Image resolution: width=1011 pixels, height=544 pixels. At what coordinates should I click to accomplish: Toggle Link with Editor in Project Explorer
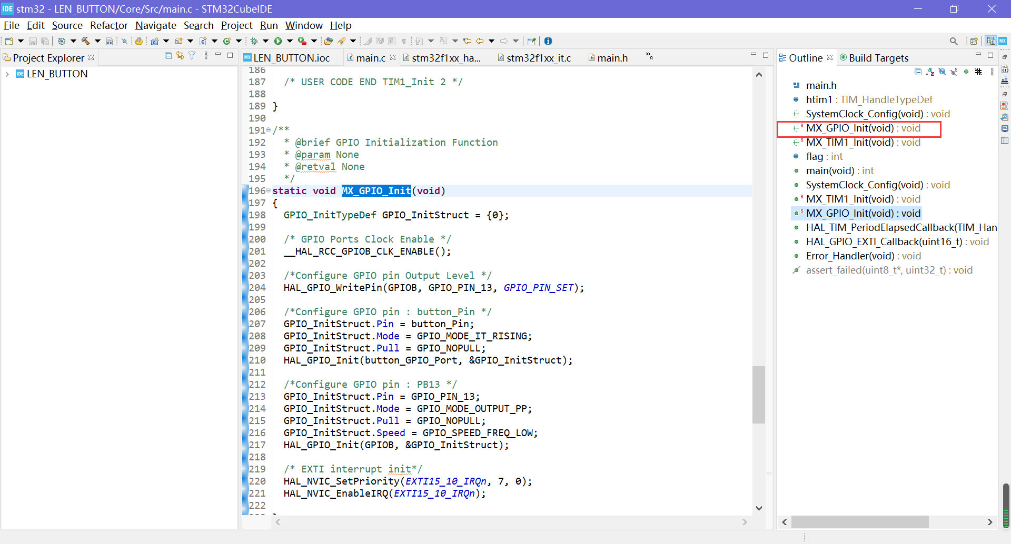click(x=180, y=56)
